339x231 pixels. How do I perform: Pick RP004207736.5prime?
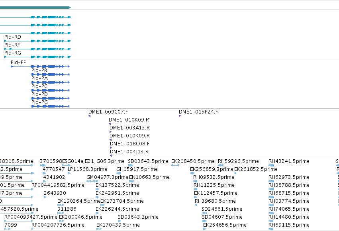point(58,225)
